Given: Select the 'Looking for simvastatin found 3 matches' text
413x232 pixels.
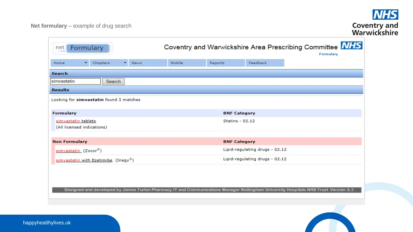Looking at the screenshot, I should pyautogui.click(x=96, y=100).
